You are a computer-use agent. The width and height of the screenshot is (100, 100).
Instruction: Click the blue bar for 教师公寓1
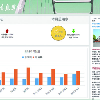(61, 81)
